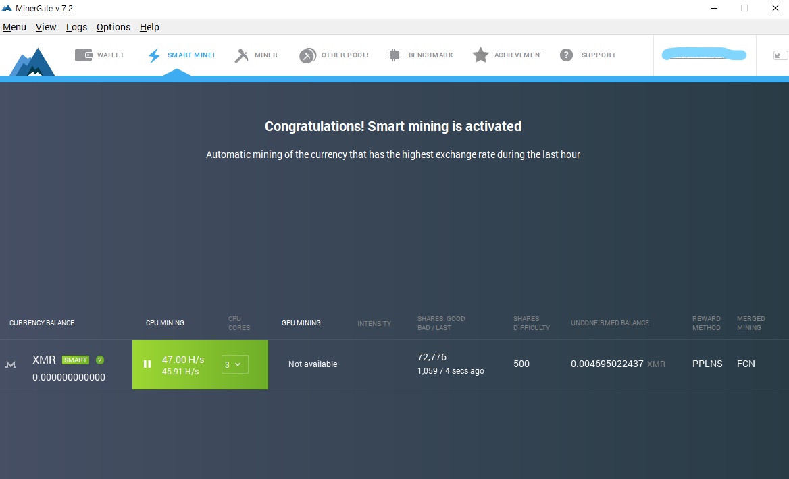Open the Wallet section icon
The width and height of the screenshot is (789, 479).
pos(84,55)
